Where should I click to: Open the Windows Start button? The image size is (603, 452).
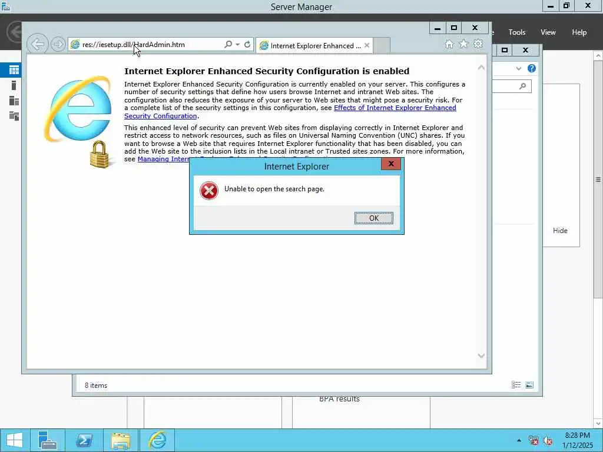pyautogui.click(x=14, y=440)
